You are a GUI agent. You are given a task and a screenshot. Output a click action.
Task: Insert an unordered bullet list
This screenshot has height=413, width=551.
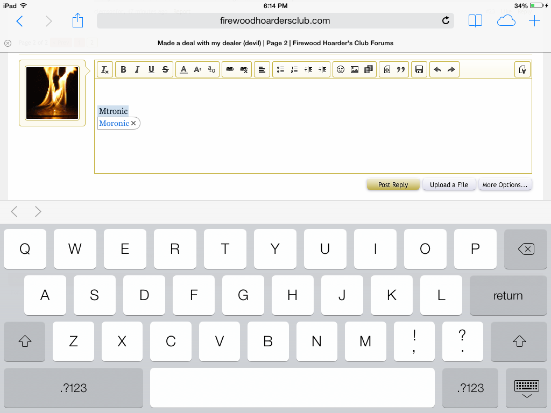[280, 70]
